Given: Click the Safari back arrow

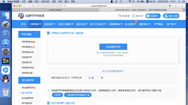Looking at the screenshot, I should [24, 6].
